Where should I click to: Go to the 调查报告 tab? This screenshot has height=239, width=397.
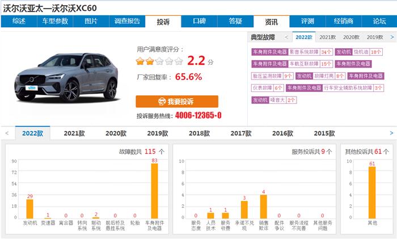[x=127, y=22]
